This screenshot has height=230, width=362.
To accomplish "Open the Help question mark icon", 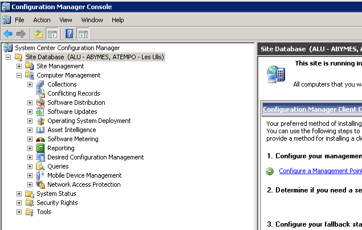I will pos(69,34).
